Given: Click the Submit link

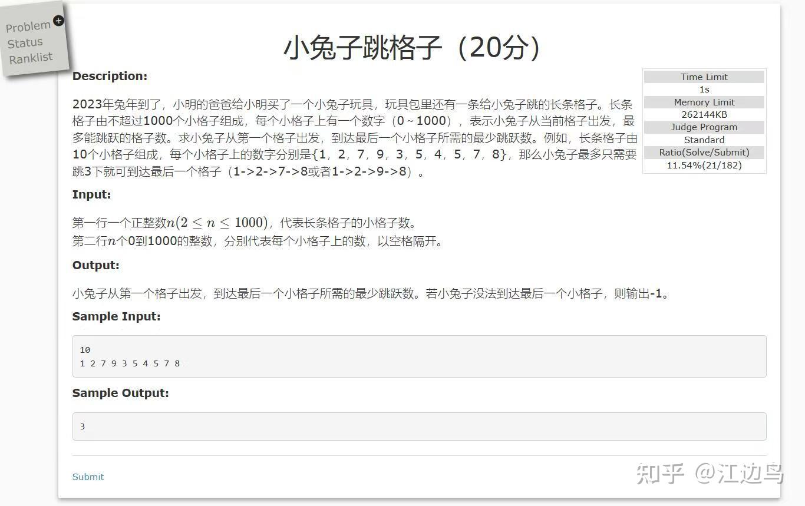Looking at the screenshot, I should click(x=88, y=477).
